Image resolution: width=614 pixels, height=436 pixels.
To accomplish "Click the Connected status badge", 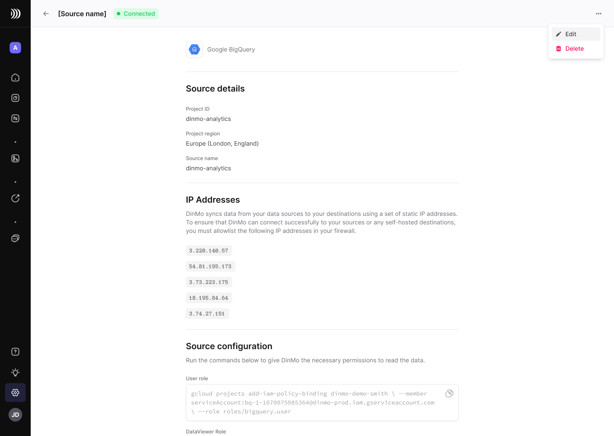I will coord(136,14).
